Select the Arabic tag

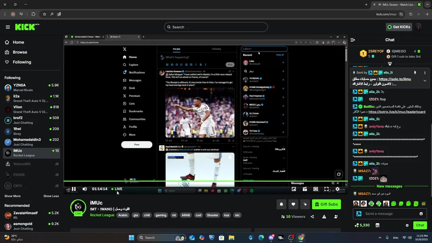[x=123, y=215]
